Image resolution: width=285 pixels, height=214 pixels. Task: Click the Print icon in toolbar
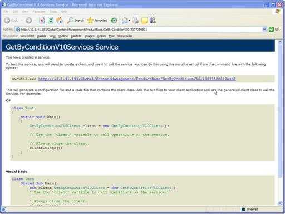pyautogui.click(x=136, y=21)
